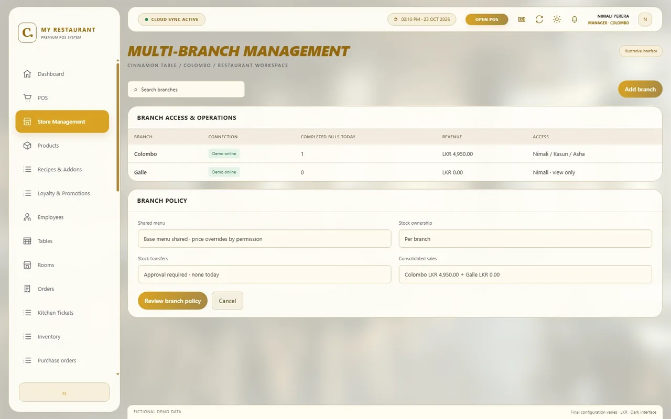This screenshot has height=419, width=671.
Task: Click the date and time pill
Action: click(x=421, y=19)
